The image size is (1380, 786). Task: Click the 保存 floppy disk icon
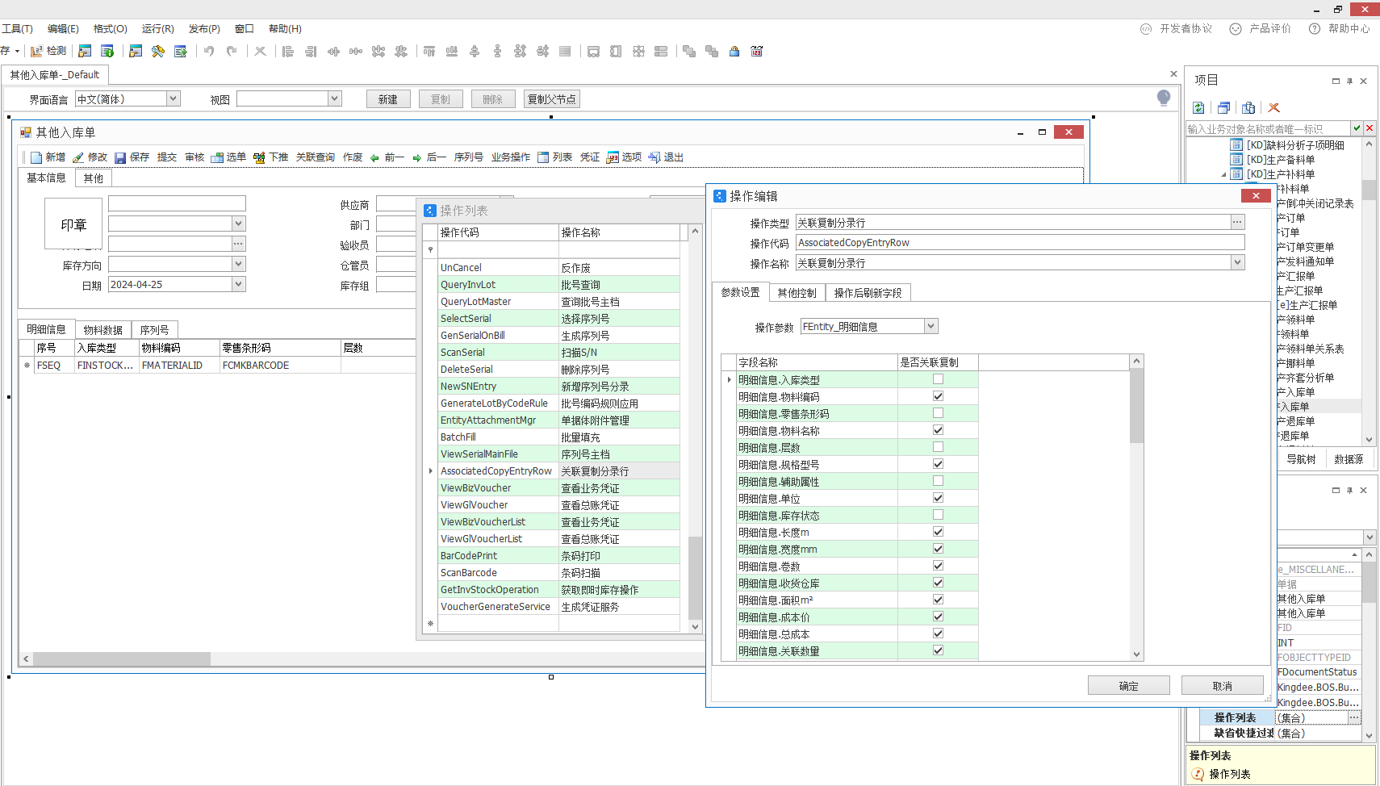point(120,157)
